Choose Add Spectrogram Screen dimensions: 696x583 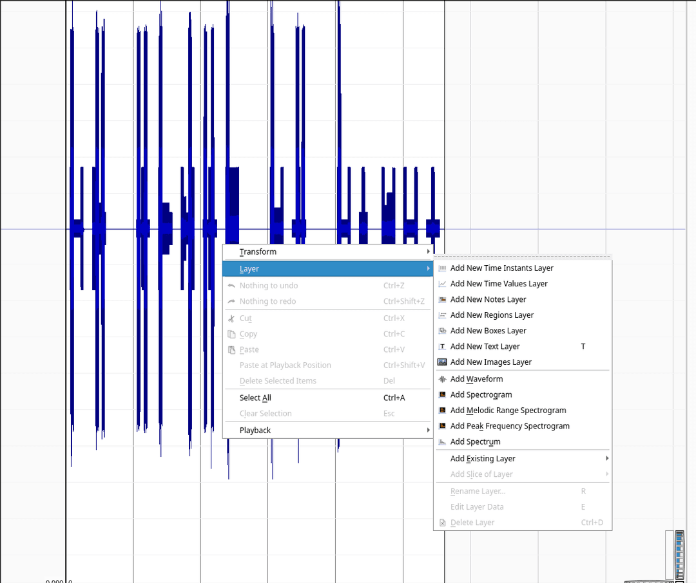(x=523, y=394)
